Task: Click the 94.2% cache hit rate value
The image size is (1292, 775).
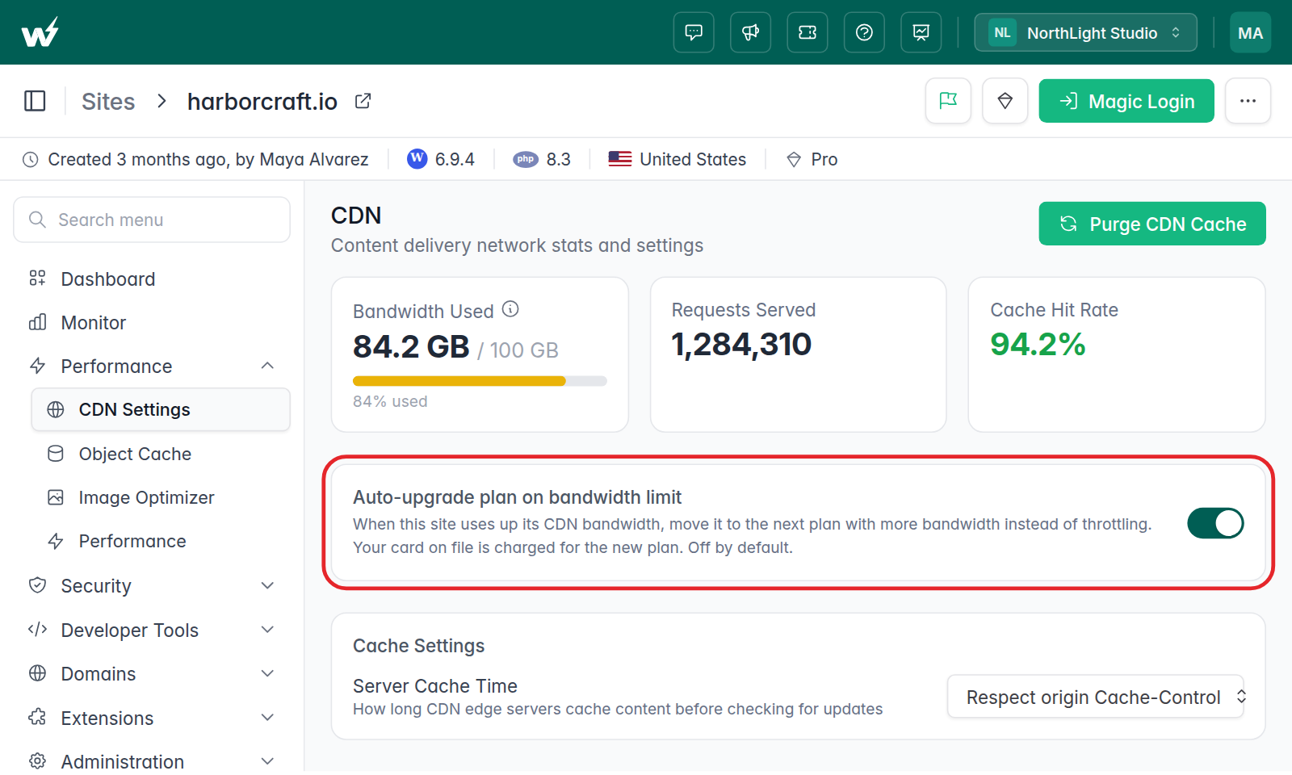Action: [1038, 345]
